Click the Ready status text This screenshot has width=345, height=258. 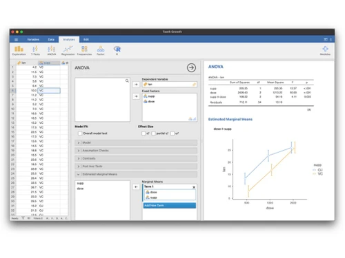coord(15,218)
